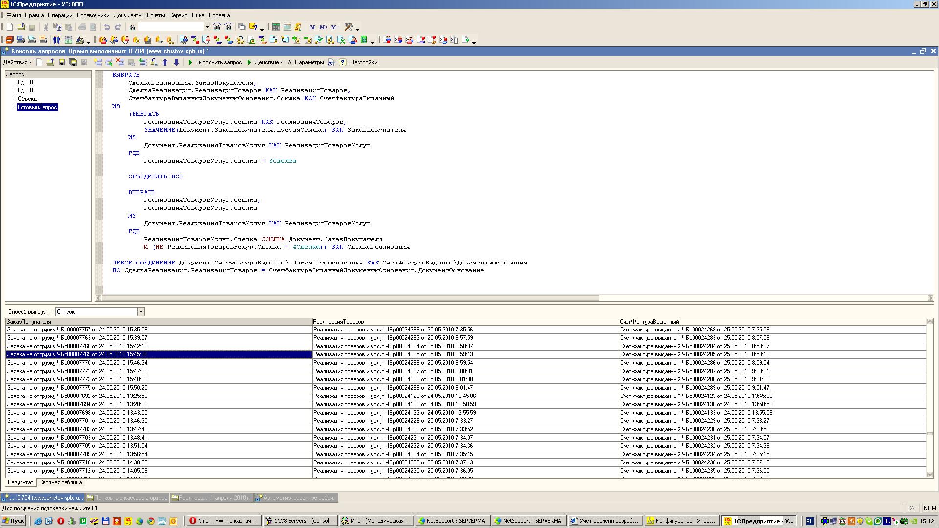
Task: Open Конфигуратор from the Windows taskbar
Action: [682, 521]
